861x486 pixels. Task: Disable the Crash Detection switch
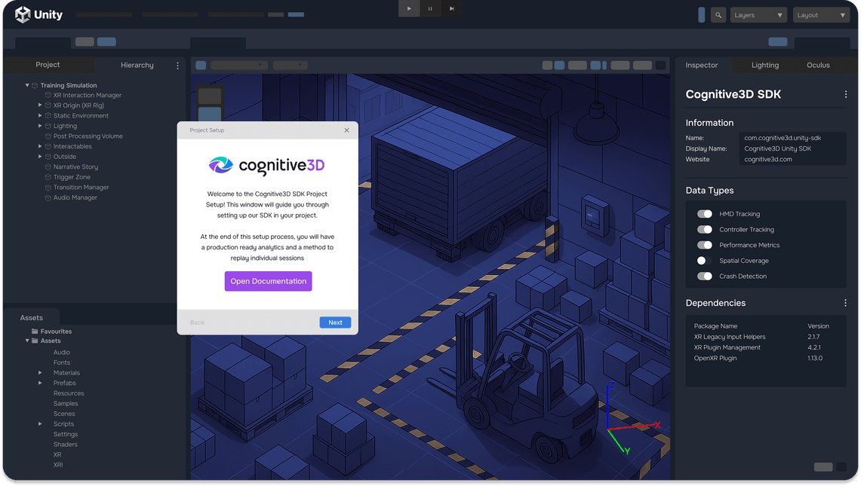pos(704,277)
